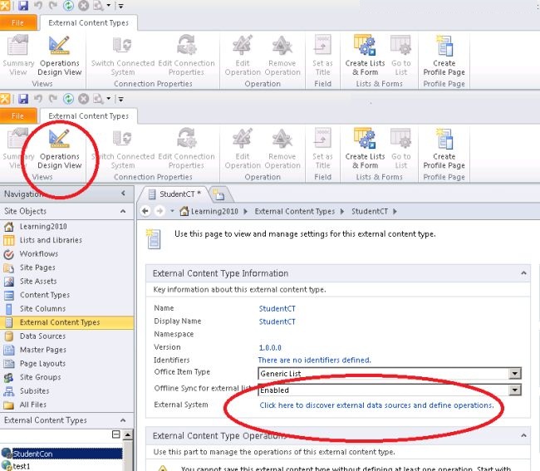Click Edit Connection Properties in topmost ribbon
540x471 pixels.
pyautogui.click(x=186, y=56)
